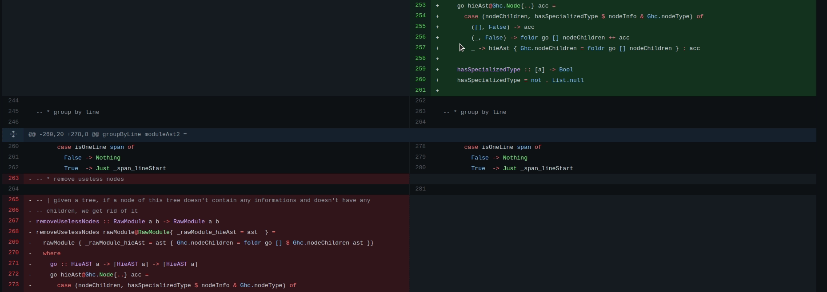Image resolution: width=827 pixels, height=292 pixels.
Task: Click left-side comment '-- * group by line' on line 245
Action: [x=68, y=112]
